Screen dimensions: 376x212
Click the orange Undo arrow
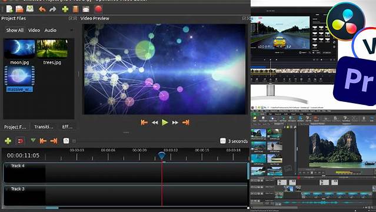(x=42, y=9)
